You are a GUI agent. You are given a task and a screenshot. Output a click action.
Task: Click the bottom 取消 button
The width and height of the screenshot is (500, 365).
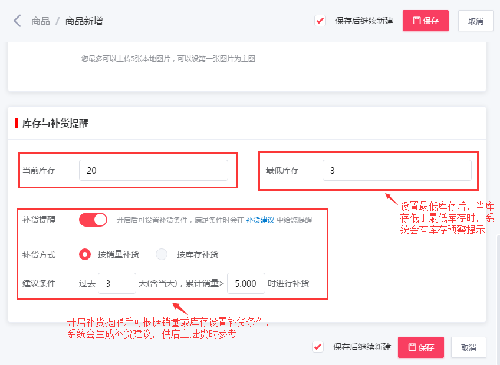tap(469, 347)
